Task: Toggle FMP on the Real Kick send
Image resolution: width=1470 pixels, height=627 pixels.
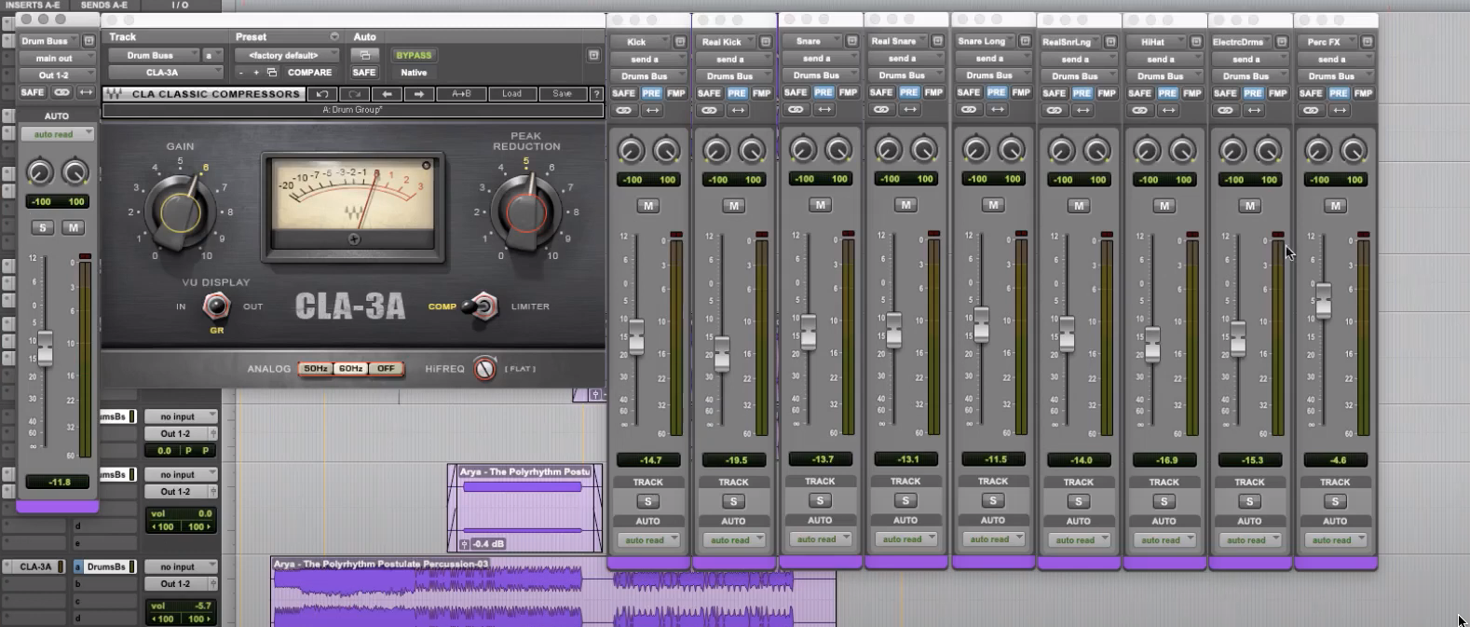Action: 761,93
